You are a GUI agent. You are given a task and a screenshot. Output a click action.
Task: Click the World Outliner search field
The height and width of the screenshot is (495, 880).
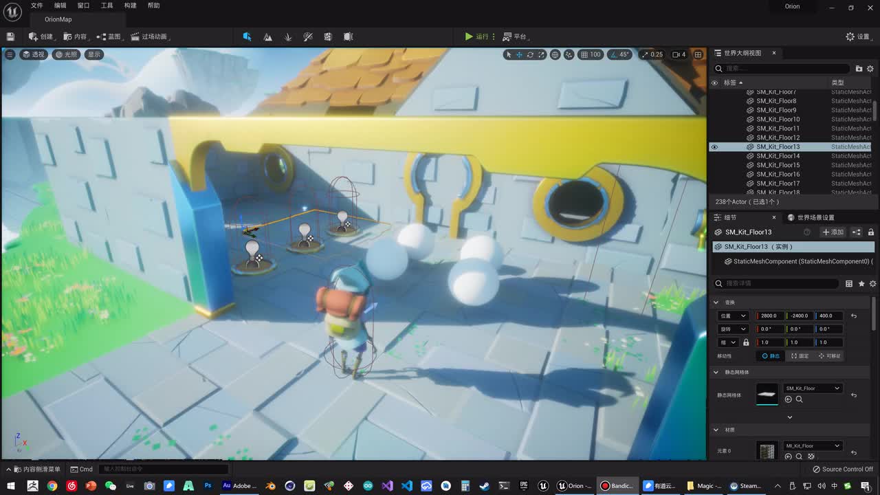782,69
